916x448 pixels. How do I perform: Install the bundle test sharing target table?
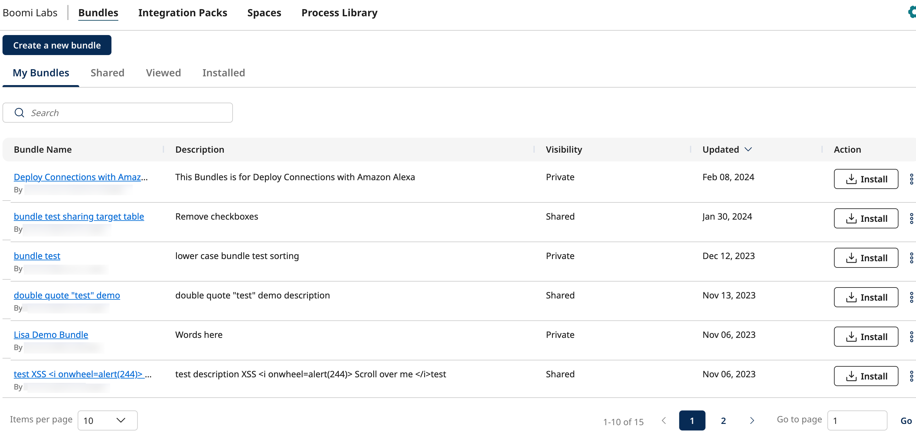866,218
